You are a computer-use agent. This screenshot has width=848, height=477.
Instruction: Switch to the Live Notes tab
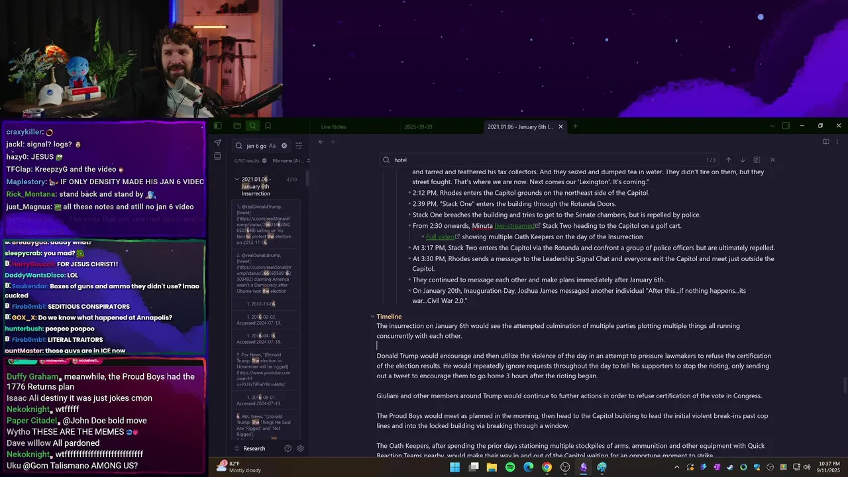(334, 127)
